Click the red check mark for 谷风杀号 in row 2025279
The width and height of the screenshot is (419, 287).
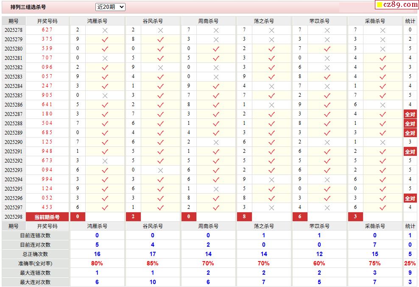click(160, 39)
